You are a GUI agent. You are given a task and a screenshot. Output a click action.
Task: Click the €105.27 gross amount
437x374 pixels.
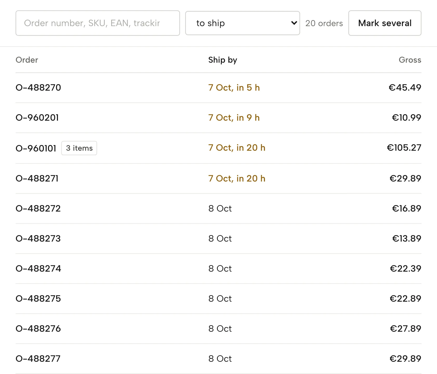(404, 148)
